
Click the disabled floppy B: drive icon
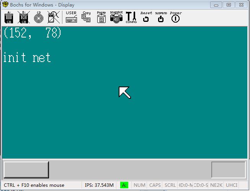click(x=24, y=17)
